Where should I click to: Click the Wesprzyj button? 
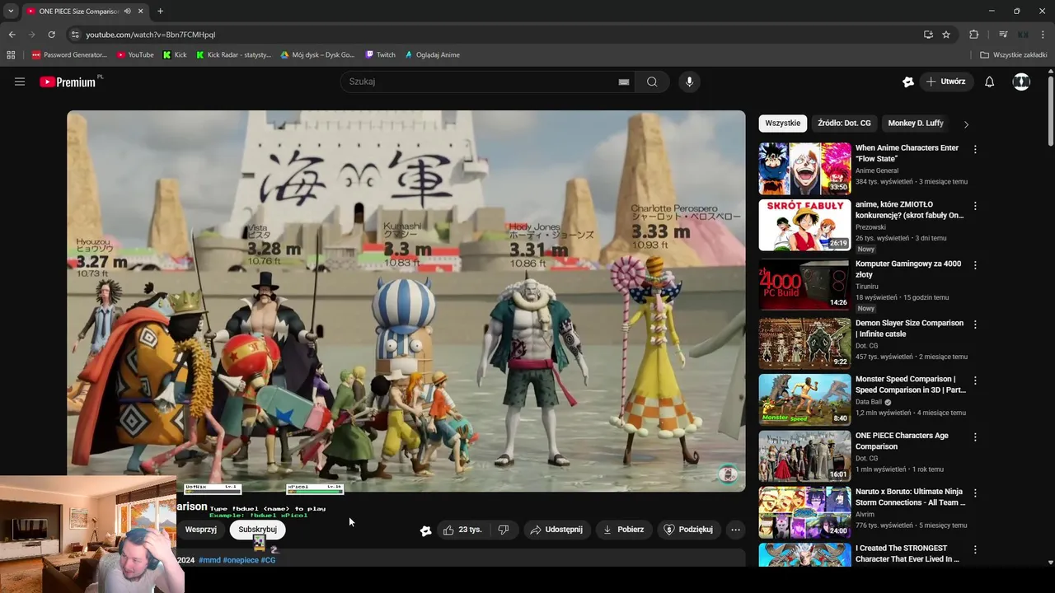click(201, 530)
